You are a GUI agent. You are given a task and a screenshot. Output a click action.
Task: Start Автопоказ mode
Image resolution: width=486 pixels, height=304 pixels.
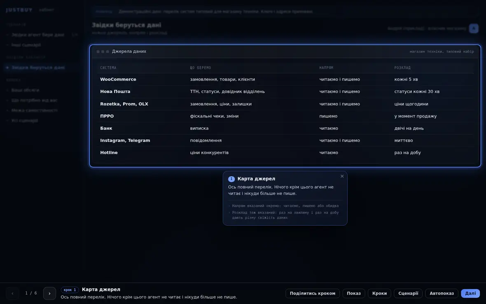pyautogui.click(x=442, y=293)
